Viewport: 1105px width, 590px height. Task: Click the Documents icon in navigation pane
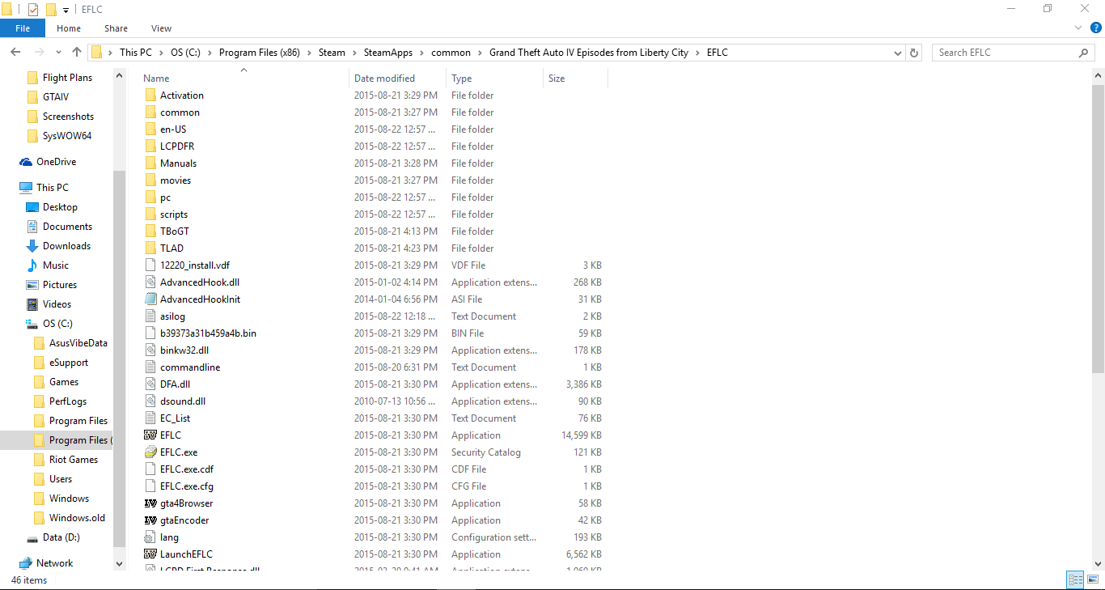[32, 227]
